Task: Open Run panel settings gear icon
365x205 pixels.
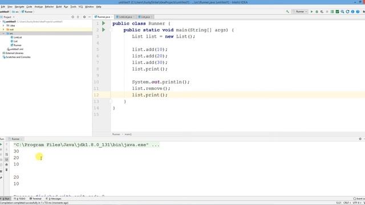Action: pyautogui.click(x=360, y=139)
